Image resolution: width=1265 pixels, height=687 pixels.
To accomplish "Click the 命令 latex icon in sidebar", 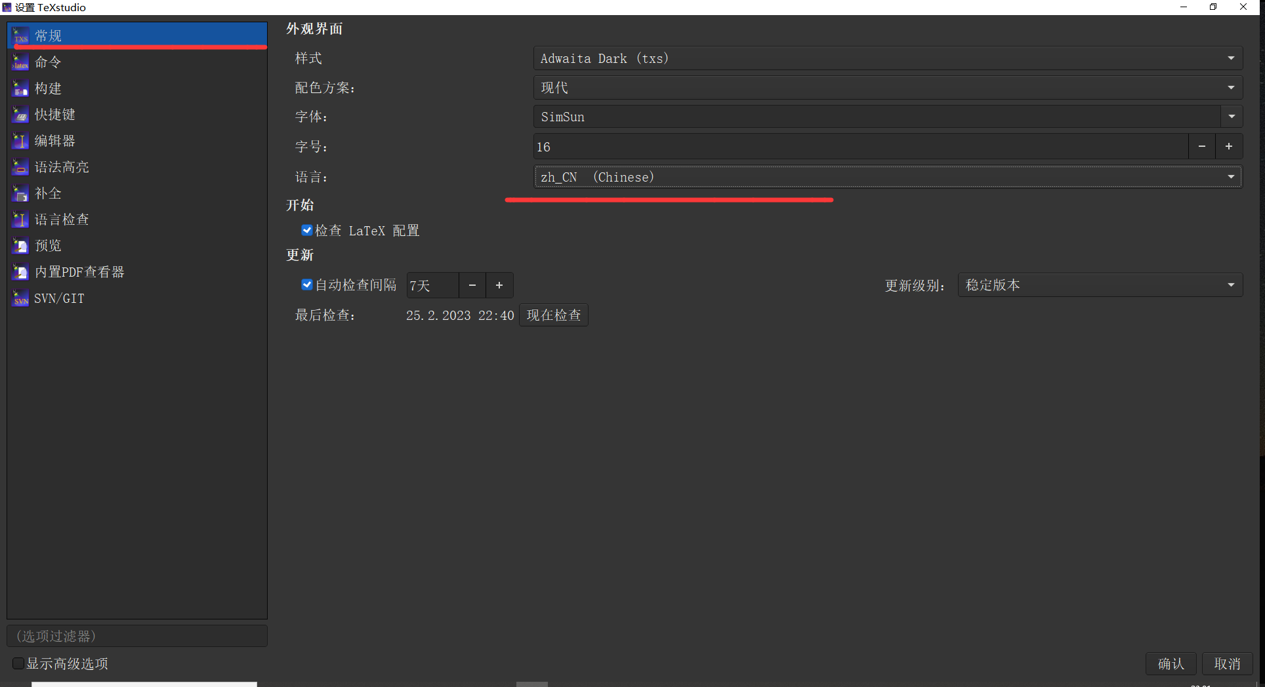I will tap(21, 62).
